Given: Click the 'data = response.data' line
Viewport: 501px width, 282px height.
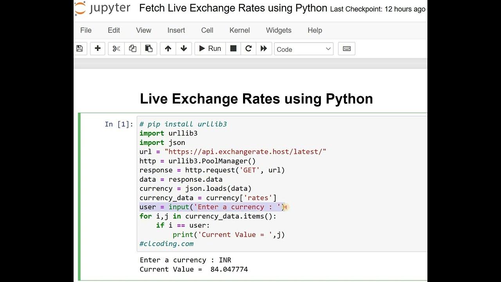Looking at the screenshot, I should 181,179.
